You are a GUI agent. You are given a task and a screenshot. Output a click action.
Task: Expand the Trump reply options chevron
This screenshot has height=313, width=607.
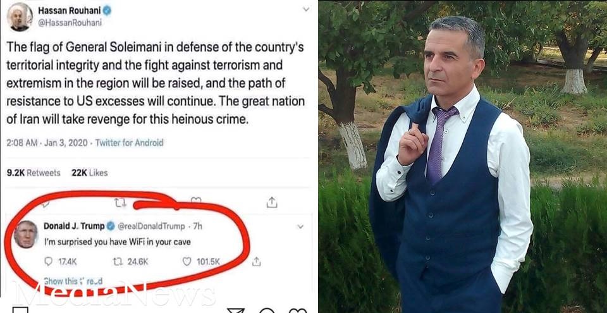[x=300, y=226]
